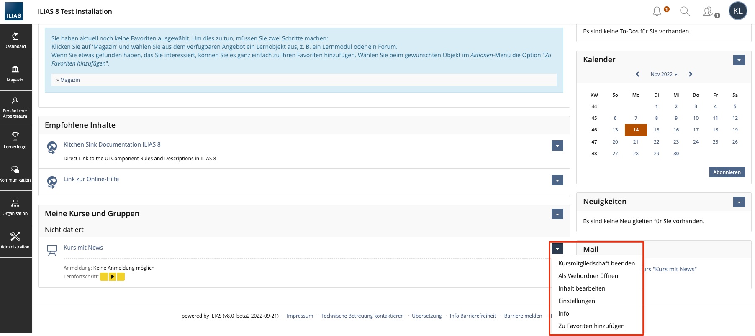755x336 pixels.
Task: Expand the Nov 2022 month dropdown
Action: tap(664, 74)
